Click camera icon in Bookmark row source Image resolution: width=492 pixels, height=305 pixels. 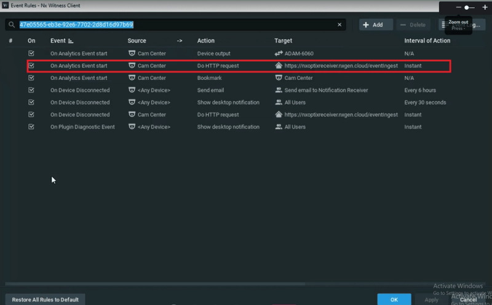pos(132,78)
